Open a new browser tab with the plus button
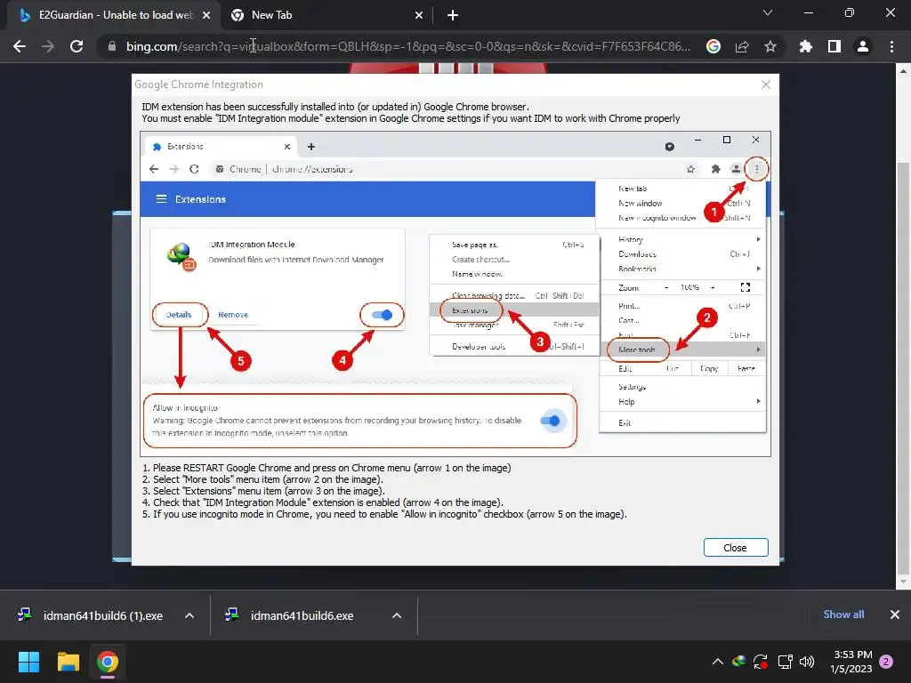911x683 pixels. click(x=453, y=16)
